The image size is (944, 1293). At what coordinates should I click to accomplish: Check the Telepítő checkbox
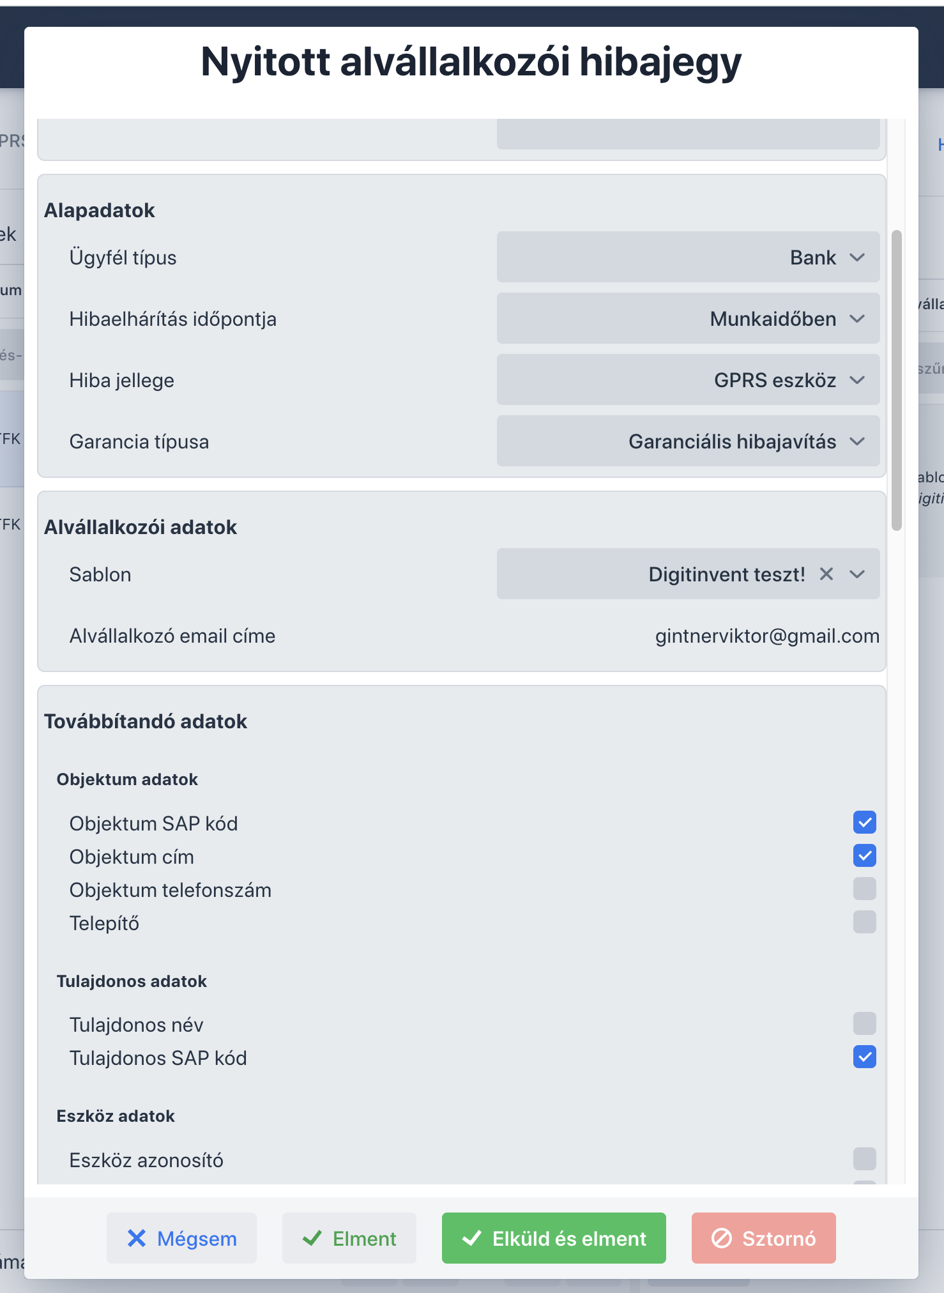pyautogui.click(x=865, y=922)
